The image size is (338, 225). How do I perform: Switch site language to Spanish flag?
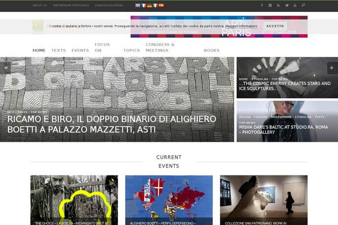(x=161, y=6)
